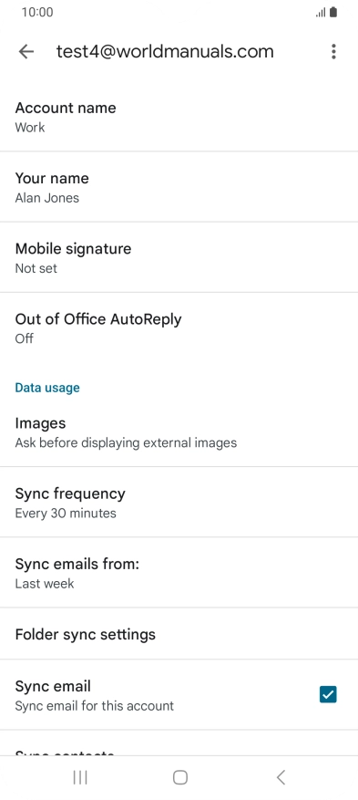Tap the signal strength icon
Image resolution: width=358 pixels, height=800 pixels.
click(x=321, y=13)
